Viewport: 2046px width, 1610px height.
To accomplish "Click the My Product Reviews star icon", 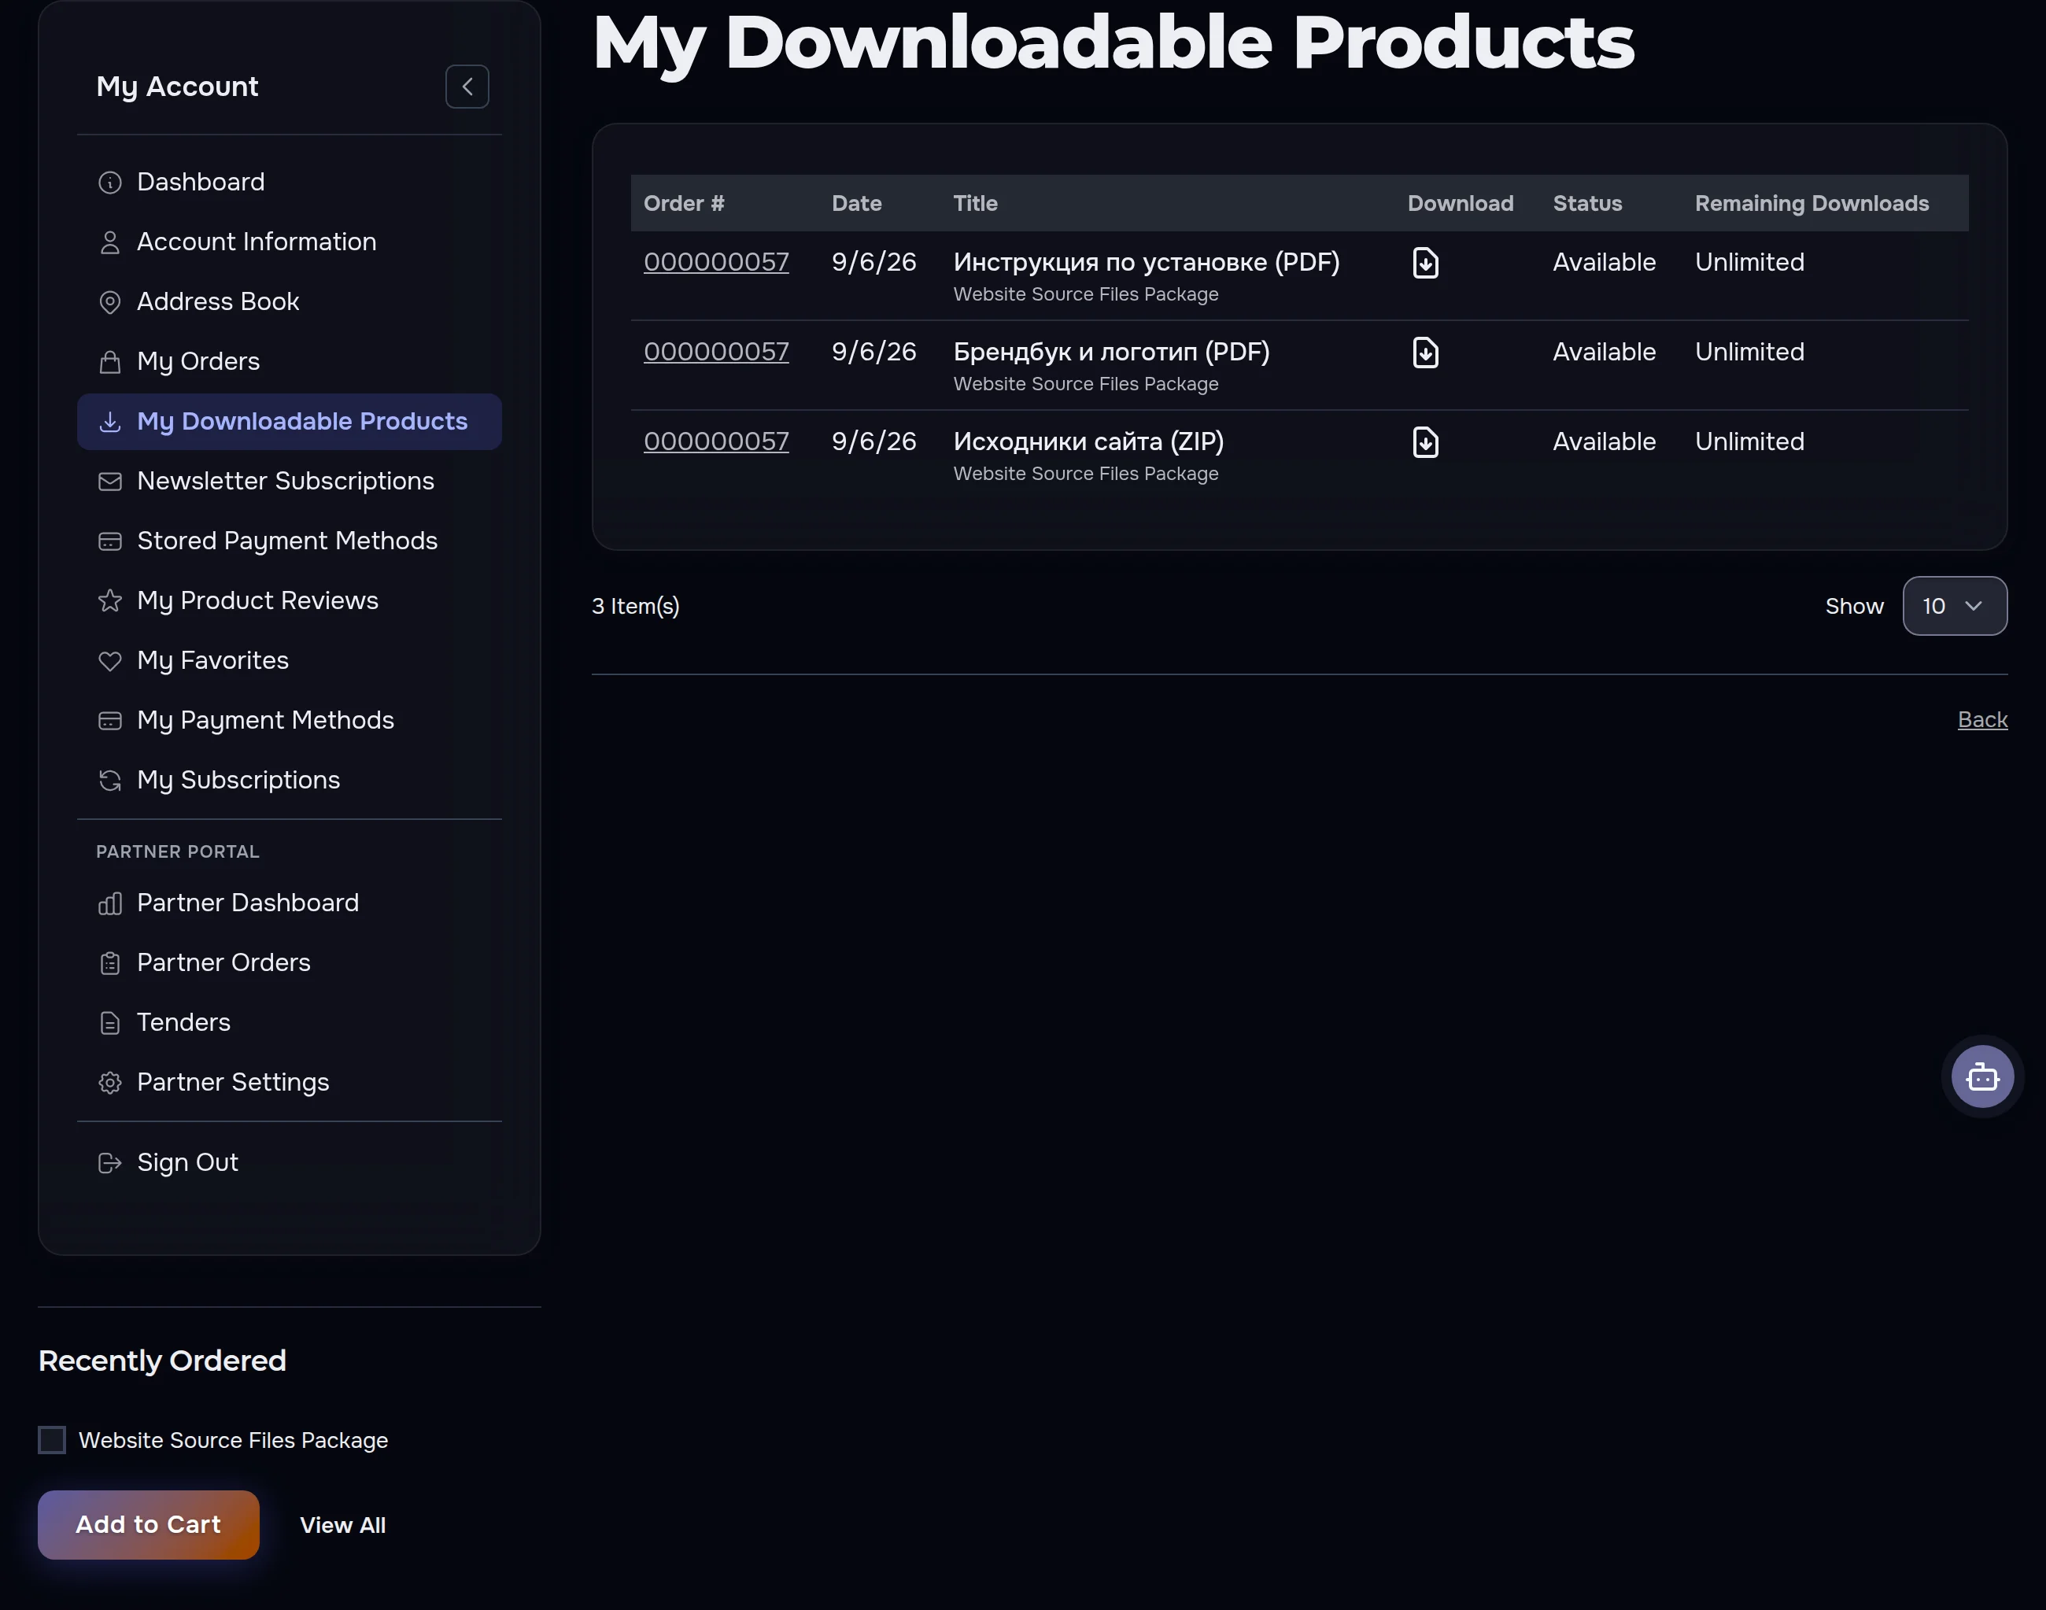I will (x=110, y=600).
